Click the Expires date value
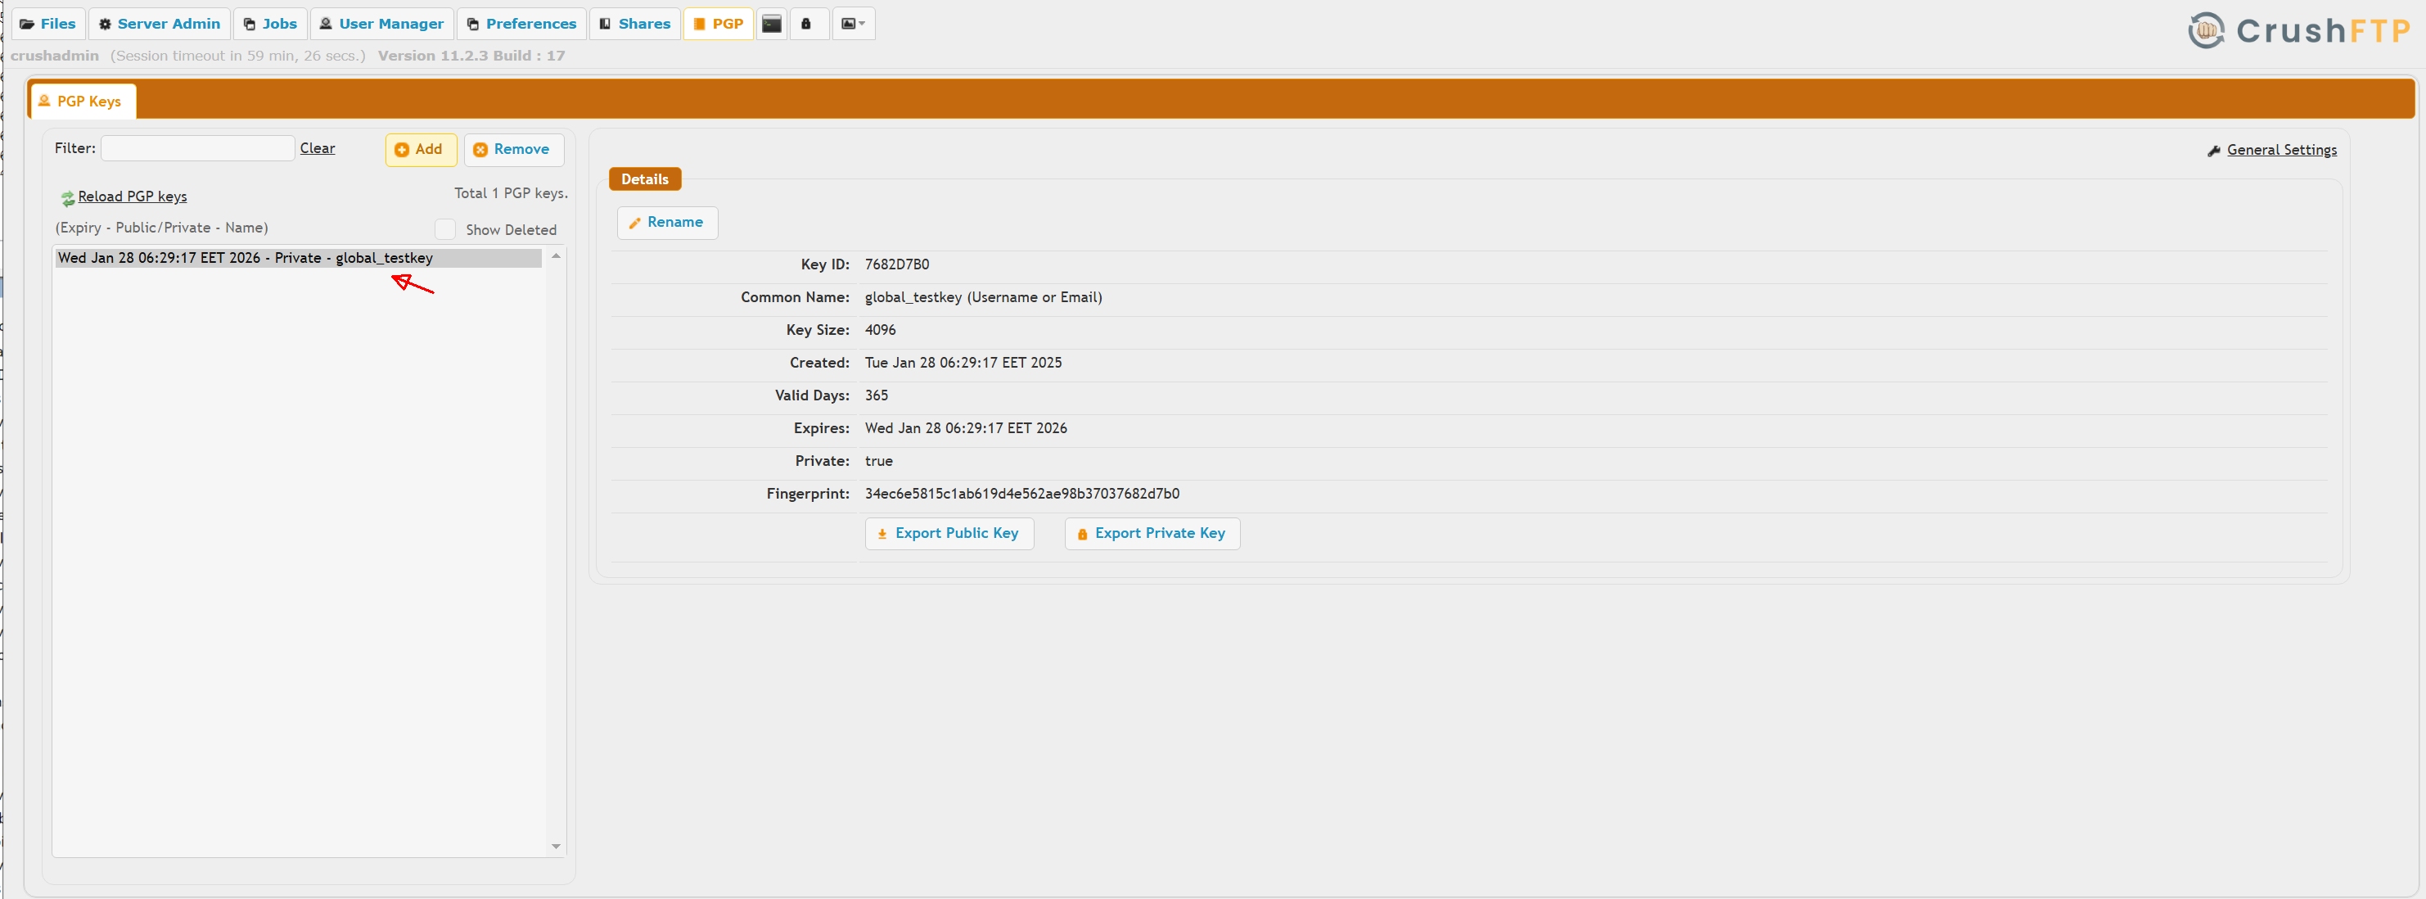The width and height of the screenshot is (2426, 899). click(x=965, y=428)
